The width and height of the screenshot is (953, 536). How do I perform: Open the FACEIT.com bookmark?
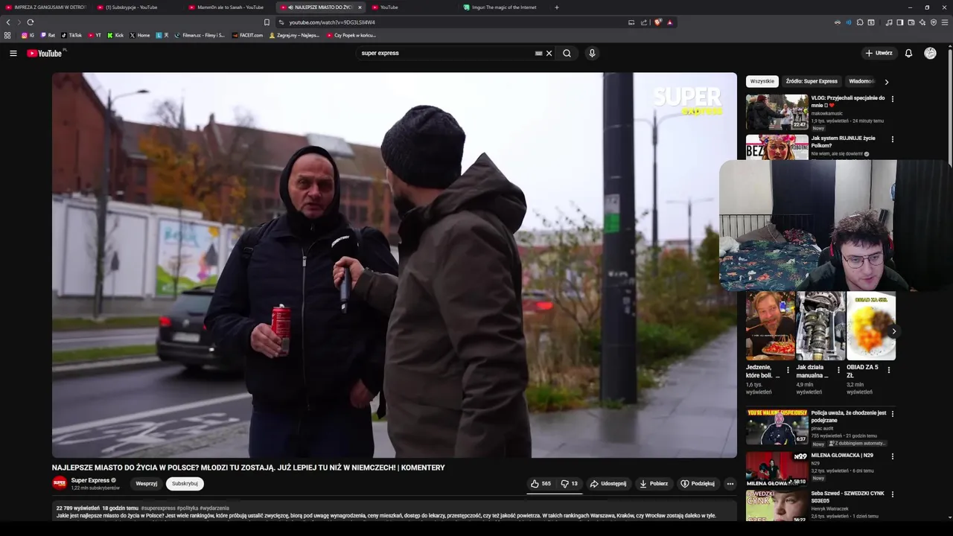pos(247,35)
